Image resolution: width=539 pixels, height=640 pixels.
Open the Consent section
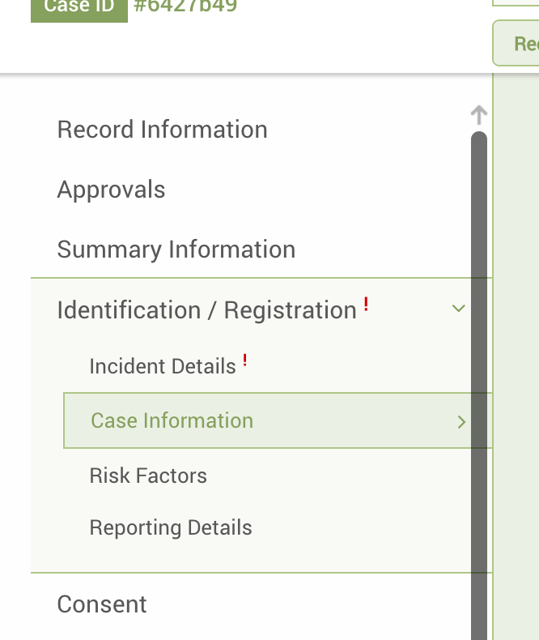click(x=102, y=604)
